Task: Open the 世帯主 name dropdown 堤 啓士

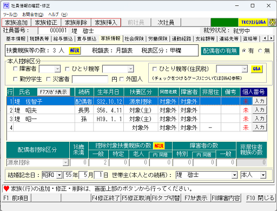Action: pos(234,175)
